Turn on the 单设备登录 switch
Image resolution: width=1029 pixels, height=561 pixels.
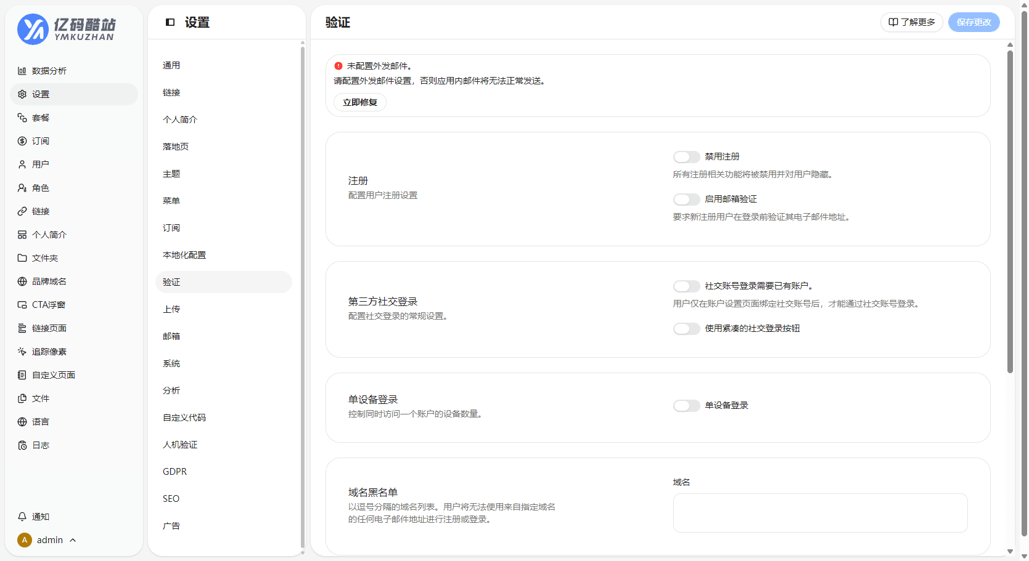686,406
